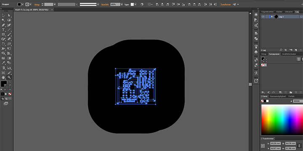
Task: Swap fill and stroke arrows
Action: pos(10,82)
